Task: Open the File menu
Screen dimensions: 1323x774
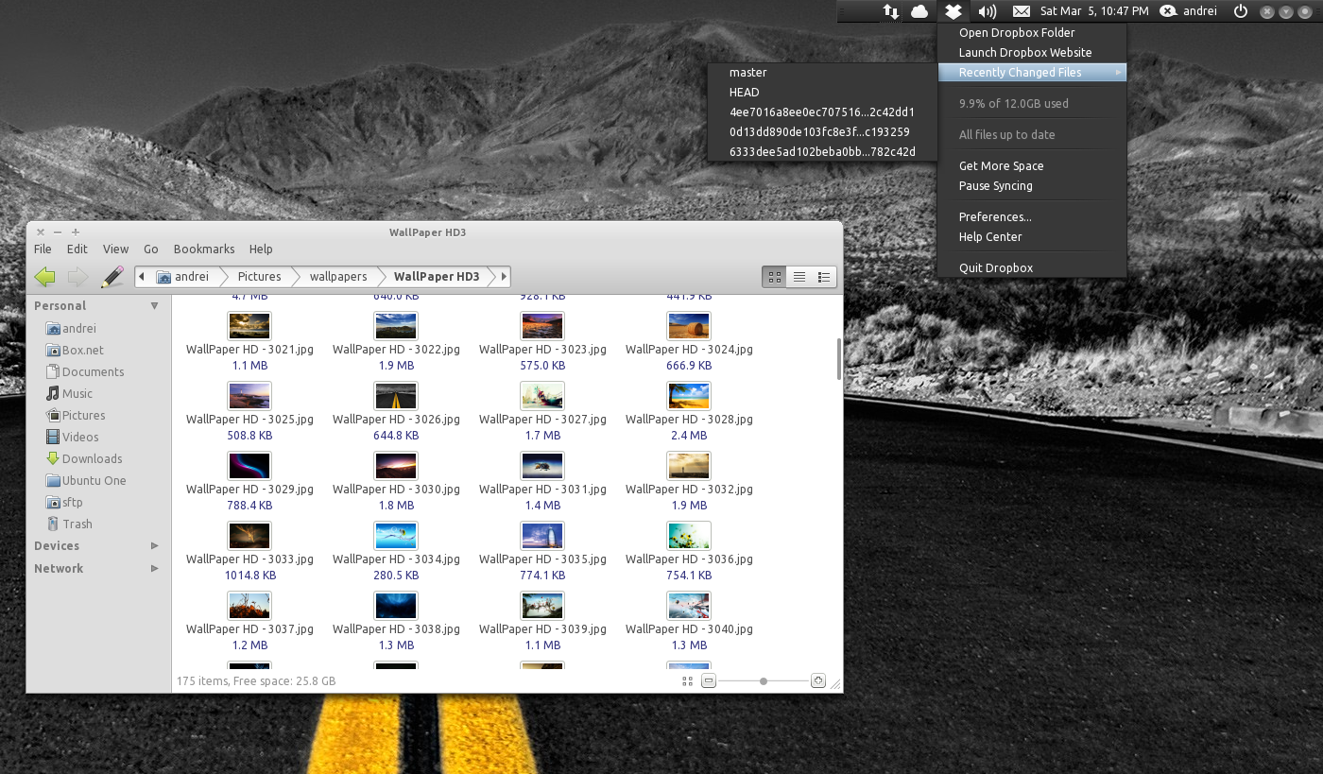Action: tap(43, 249)
